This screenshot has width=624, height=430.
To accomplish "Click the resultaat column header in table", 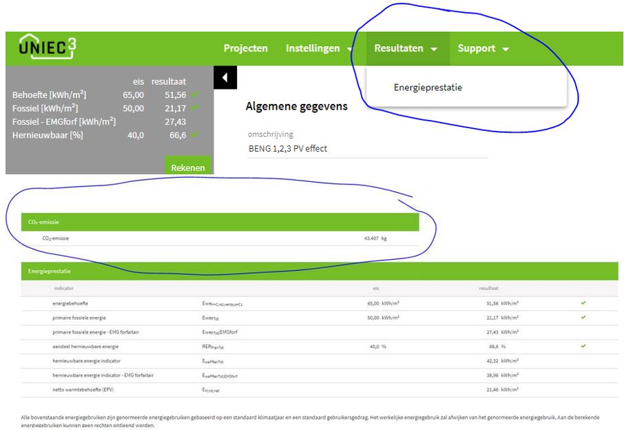I will click(x=489, y=288).
